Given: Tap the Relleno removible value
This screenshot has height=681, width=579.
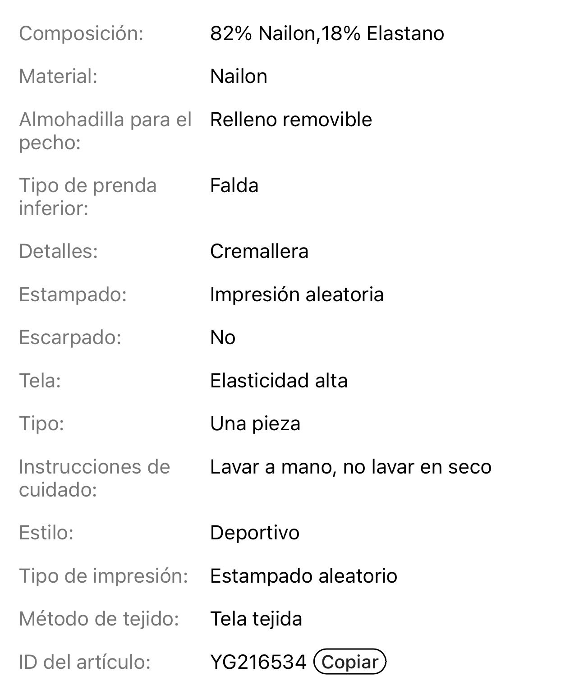Looking at the screenshot, I should click(x=291, y=120).
